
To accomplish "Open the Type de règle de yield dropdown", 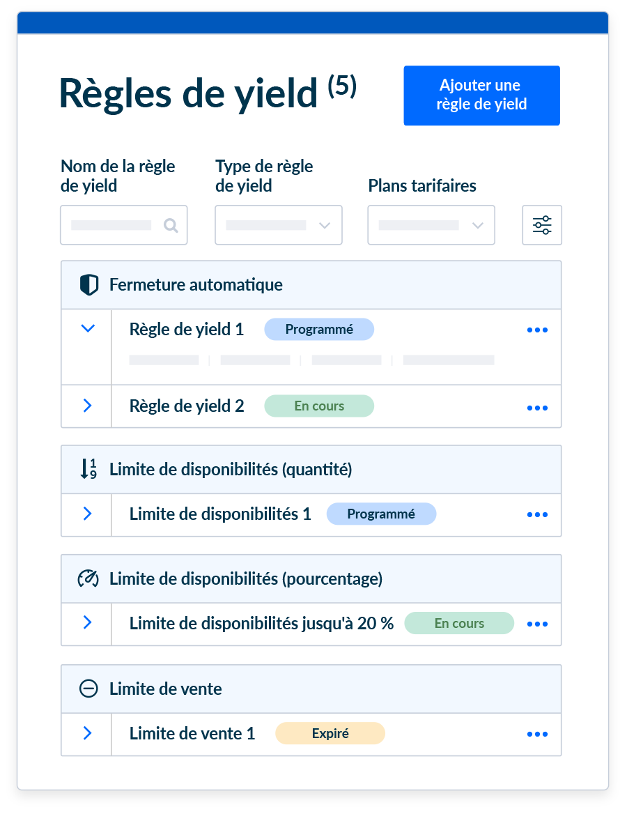I will click(x=279, y=225).
